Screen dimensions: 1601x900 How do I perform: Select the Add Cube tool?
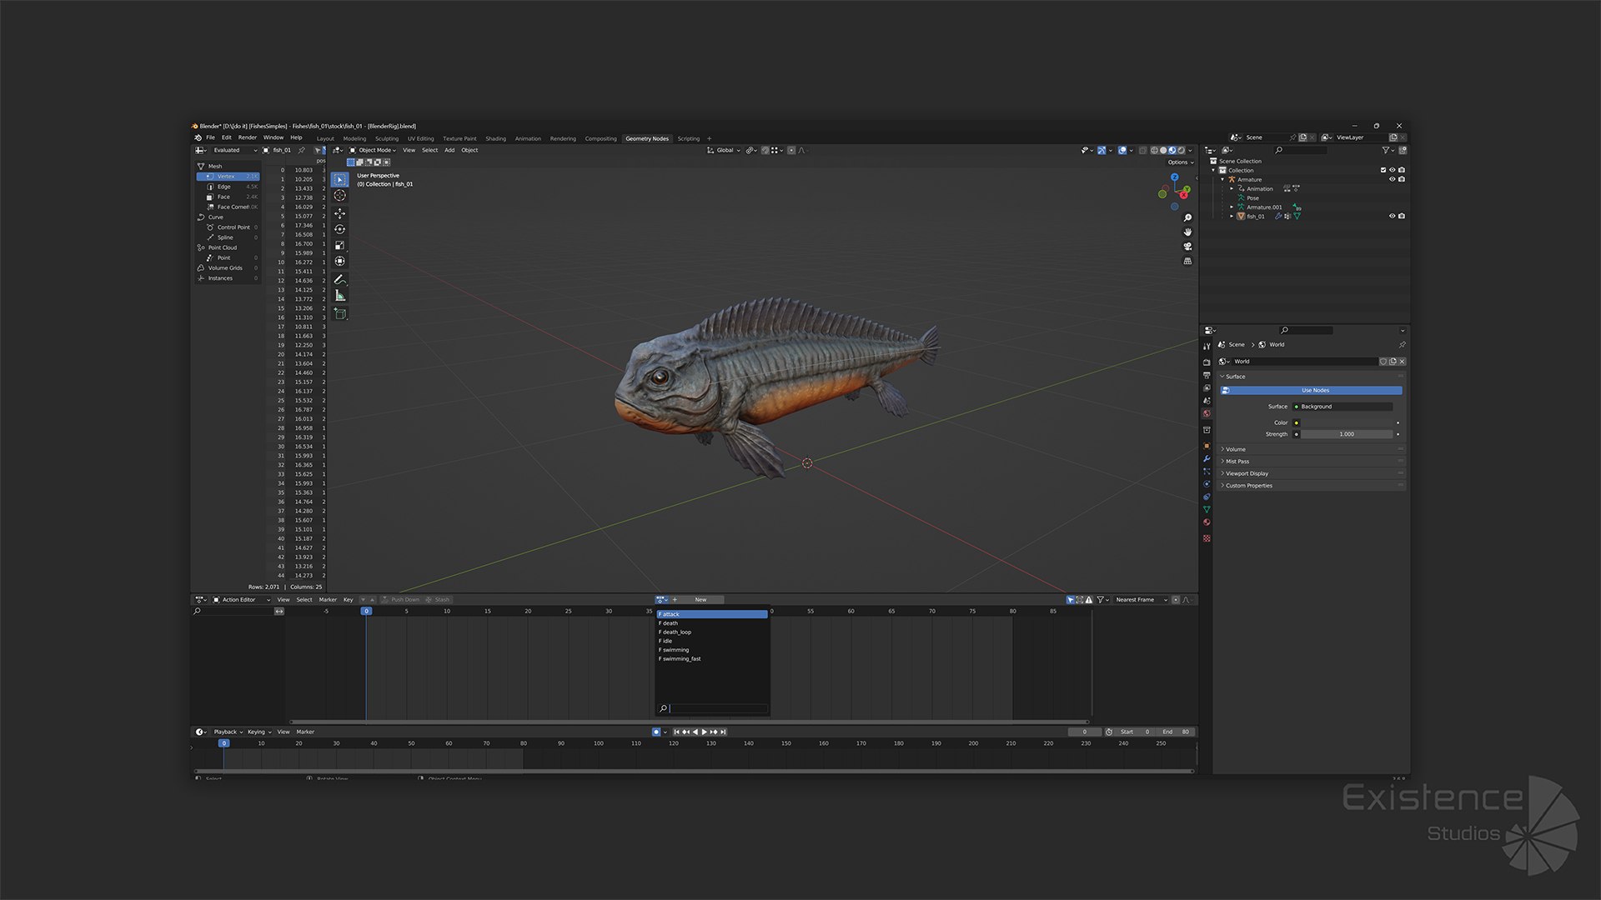point(339,314)
